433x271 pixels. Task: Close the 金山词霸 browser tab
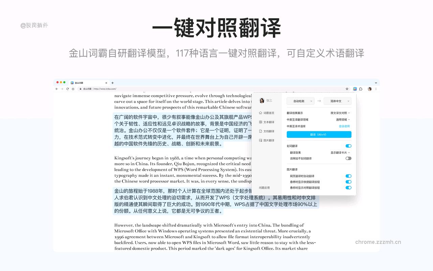click(x=106, y=83)
